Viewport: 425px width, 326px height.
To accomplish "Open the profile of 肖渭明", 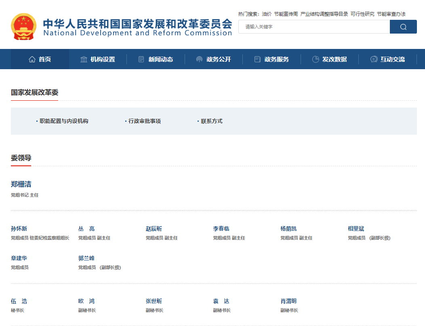I will (x=288, y=301).
